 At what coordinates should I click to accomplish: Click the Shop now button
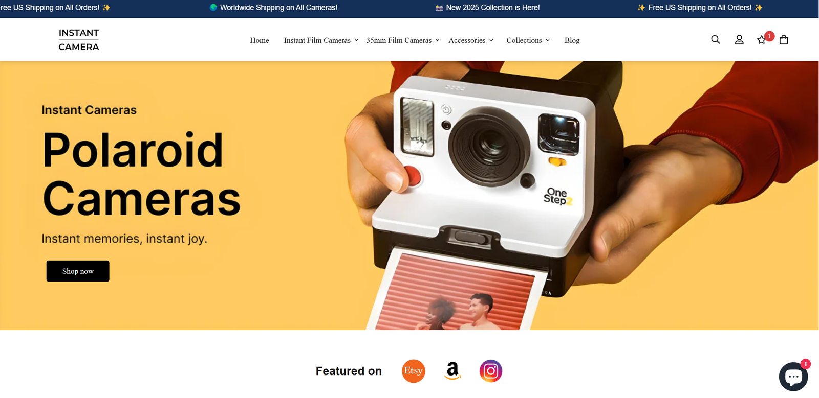(78, 271)
